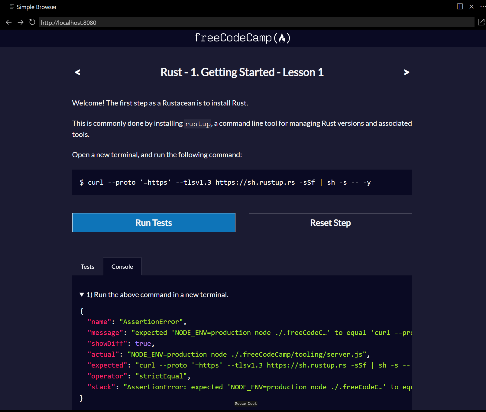The image size is (486, 412).
Task: Click the "name": "AssertionError" line
Action: 137,322
